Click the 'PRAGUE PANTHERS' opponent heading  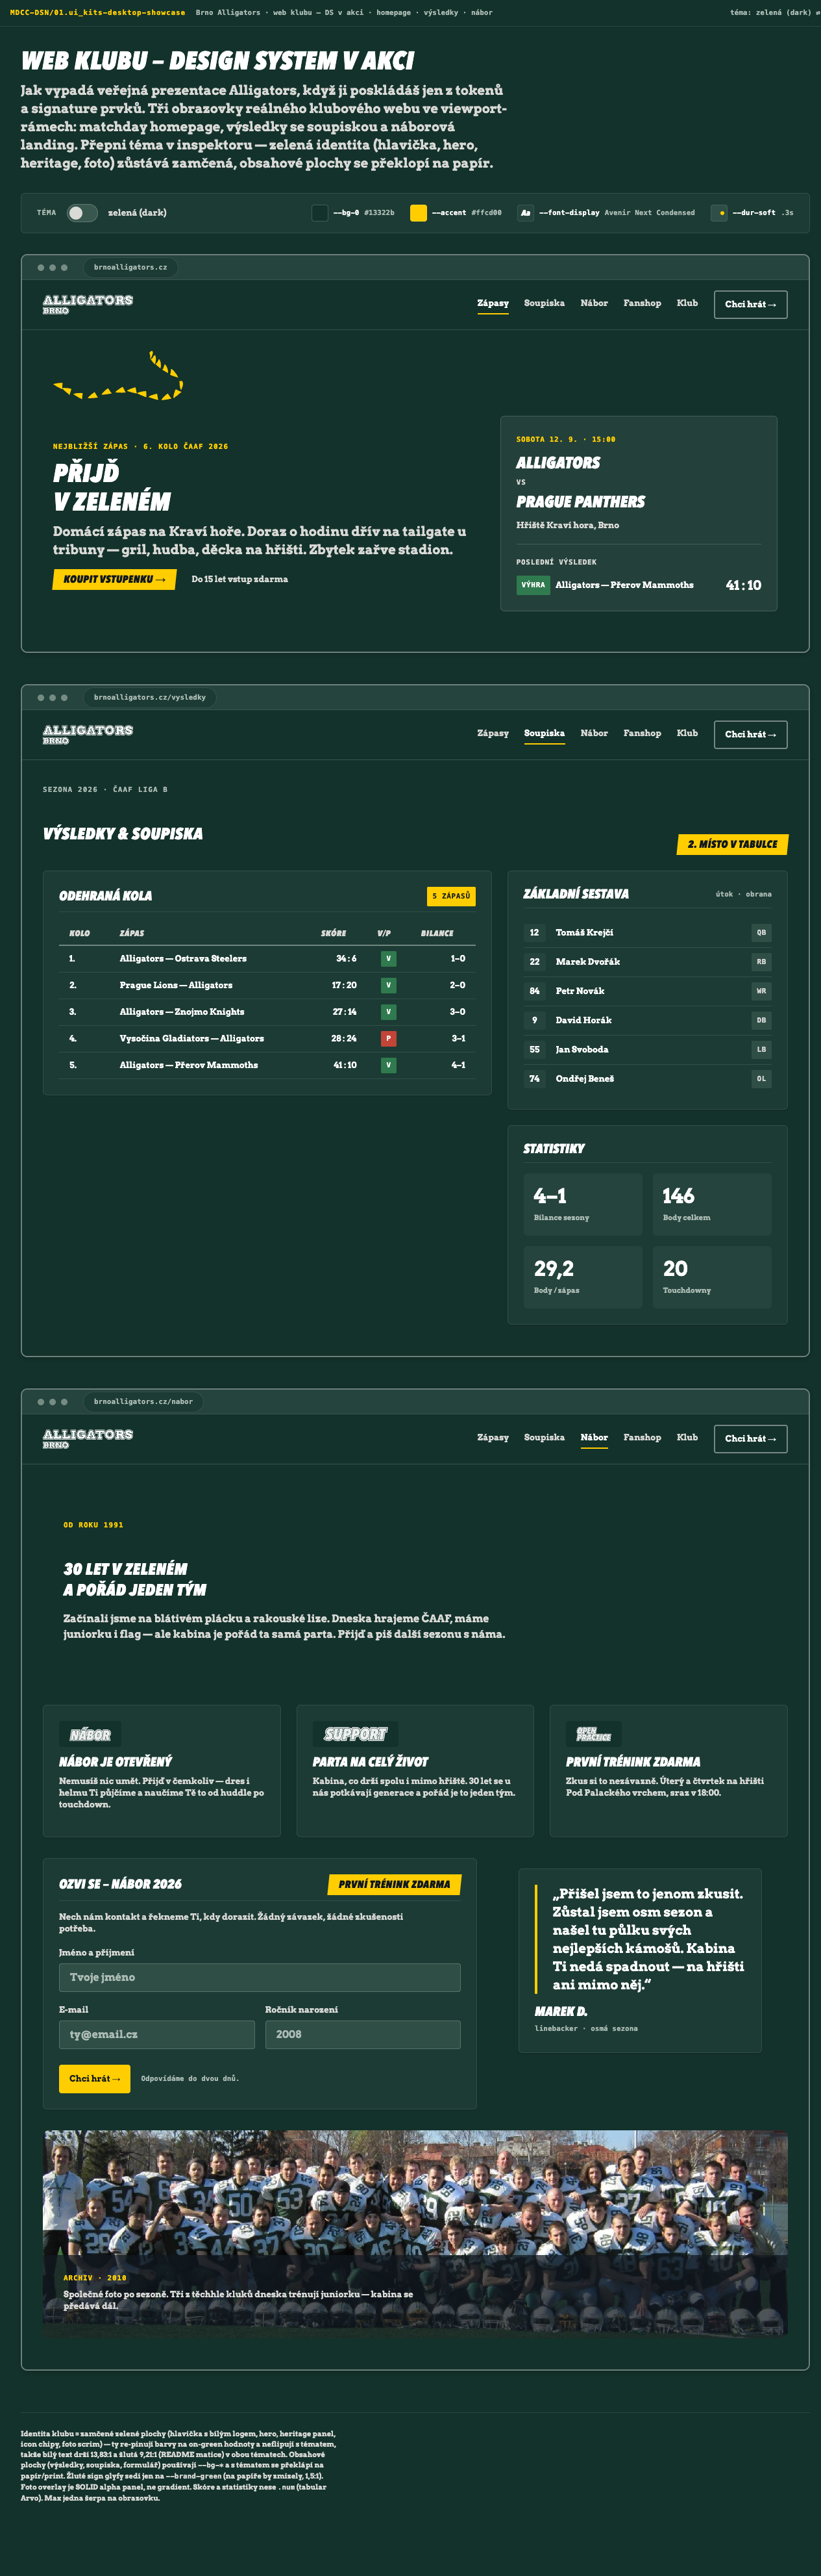pyautogui.click(x=580, y=502)
